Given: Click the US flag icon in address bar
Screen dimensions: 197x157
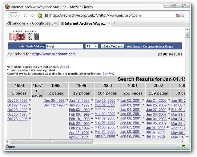Looking at the screenshot, I should [178, 15].
